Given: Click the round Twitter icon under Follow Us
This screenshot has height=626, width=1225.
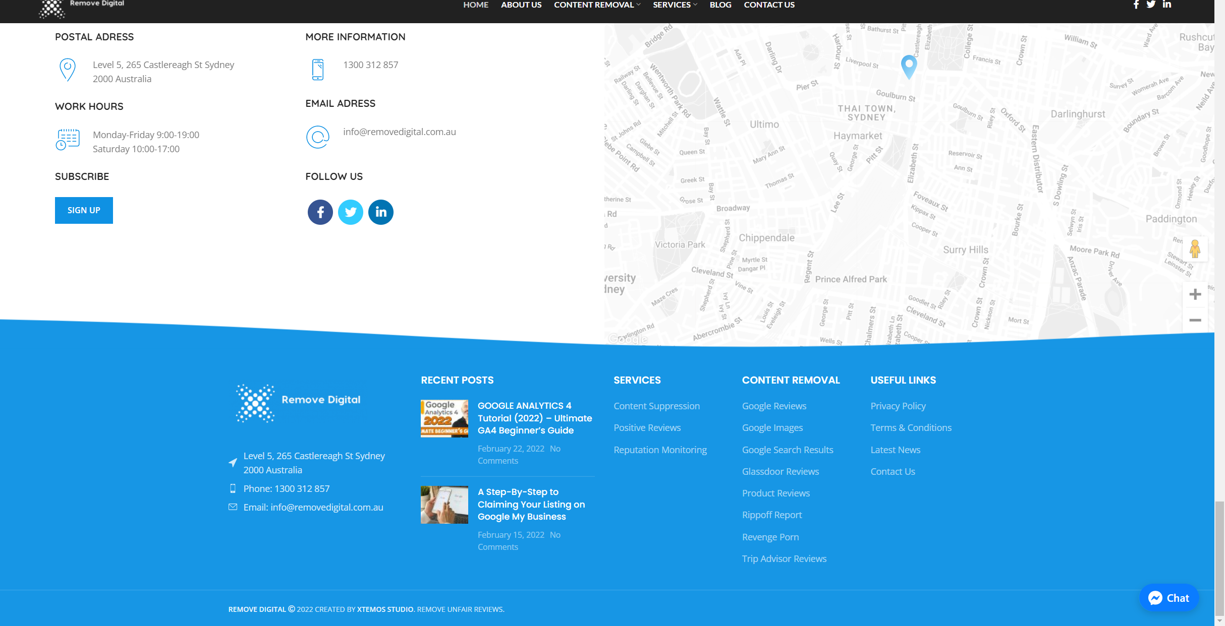Looking at the screenshot, I should (x=350, y=212).
